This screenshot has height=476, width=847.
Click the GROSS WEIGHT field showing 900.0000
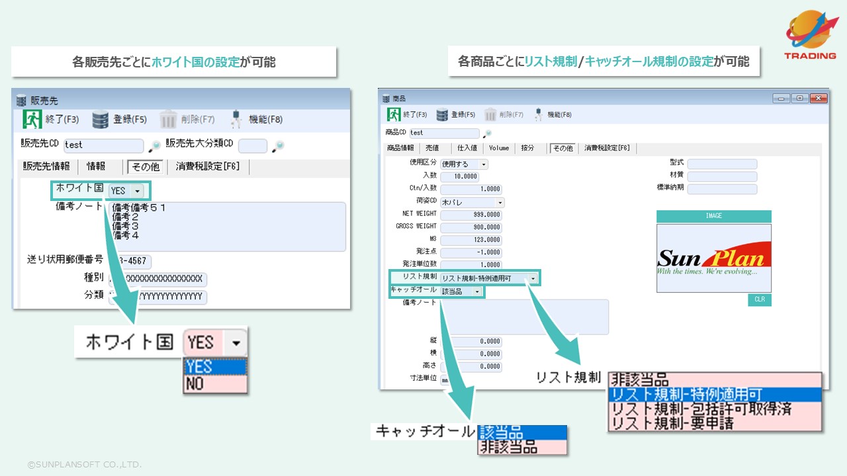click(471, 227)
